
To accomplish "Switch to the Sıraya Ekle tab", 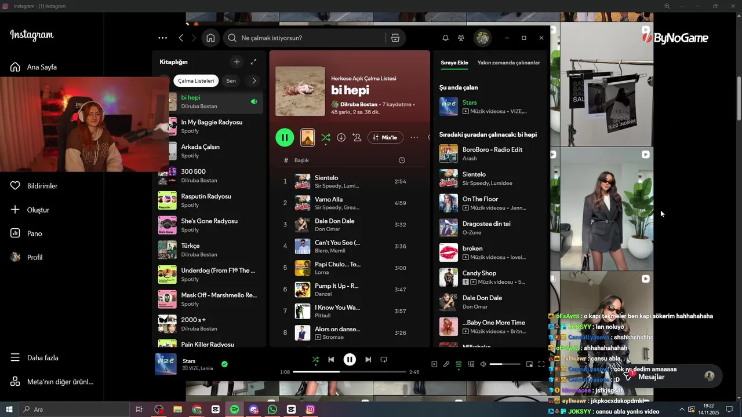I will (454, 63).
